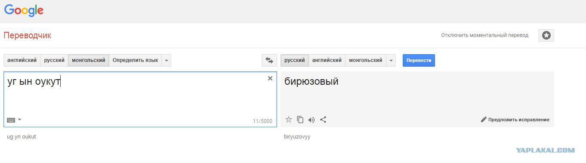Select английский as source language
The height and width of the screenshot is (163, 586).
[x=22, y=60]
